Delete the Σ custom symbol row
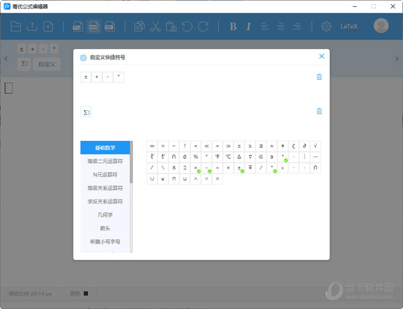The image size is (403, 309). (319, 112)
